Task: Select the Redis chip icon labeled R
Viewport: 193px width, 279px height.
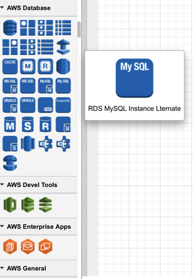Action: pyautogui.click(x=45, y=66)
